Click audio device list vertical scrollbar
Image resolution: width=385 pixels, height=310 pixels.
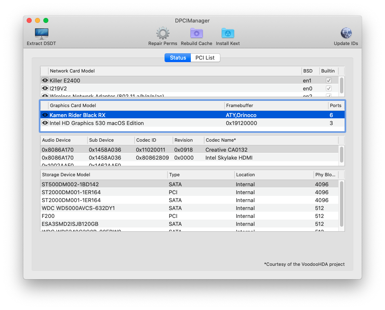[342, 155]
